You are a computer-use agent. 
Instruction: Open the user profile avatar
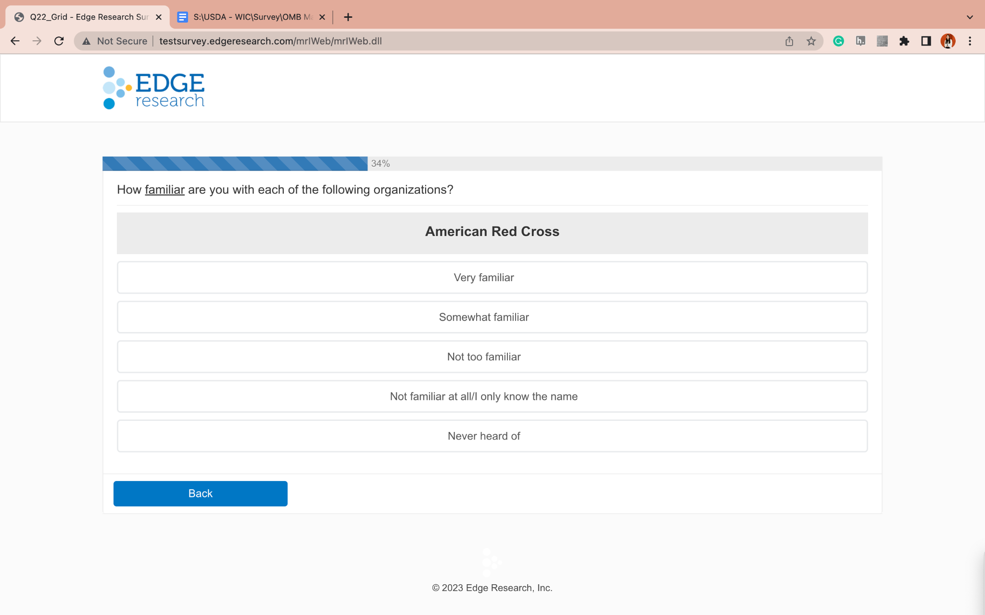click(x=947, y=41)
